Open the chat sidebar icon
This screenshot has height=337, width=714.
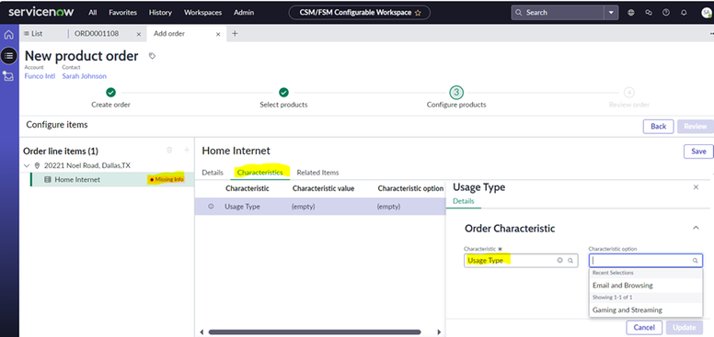(x=649, y=13)
